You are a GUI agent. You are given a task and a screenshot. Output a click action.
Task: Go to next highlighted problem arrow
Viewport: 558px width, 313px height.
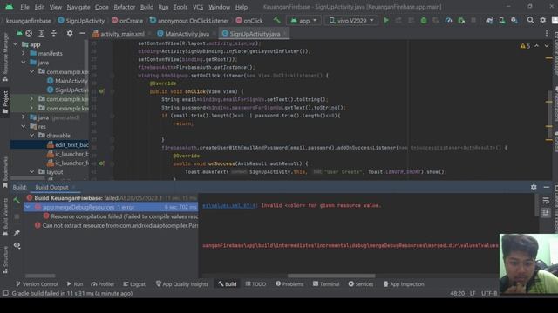click(547, 46)
